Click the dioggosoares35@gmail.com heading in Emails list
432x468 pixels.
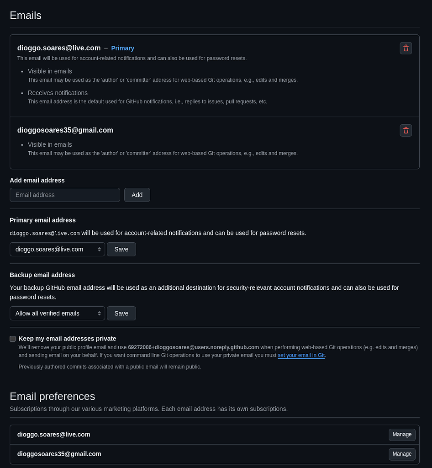tap(65, 130)
